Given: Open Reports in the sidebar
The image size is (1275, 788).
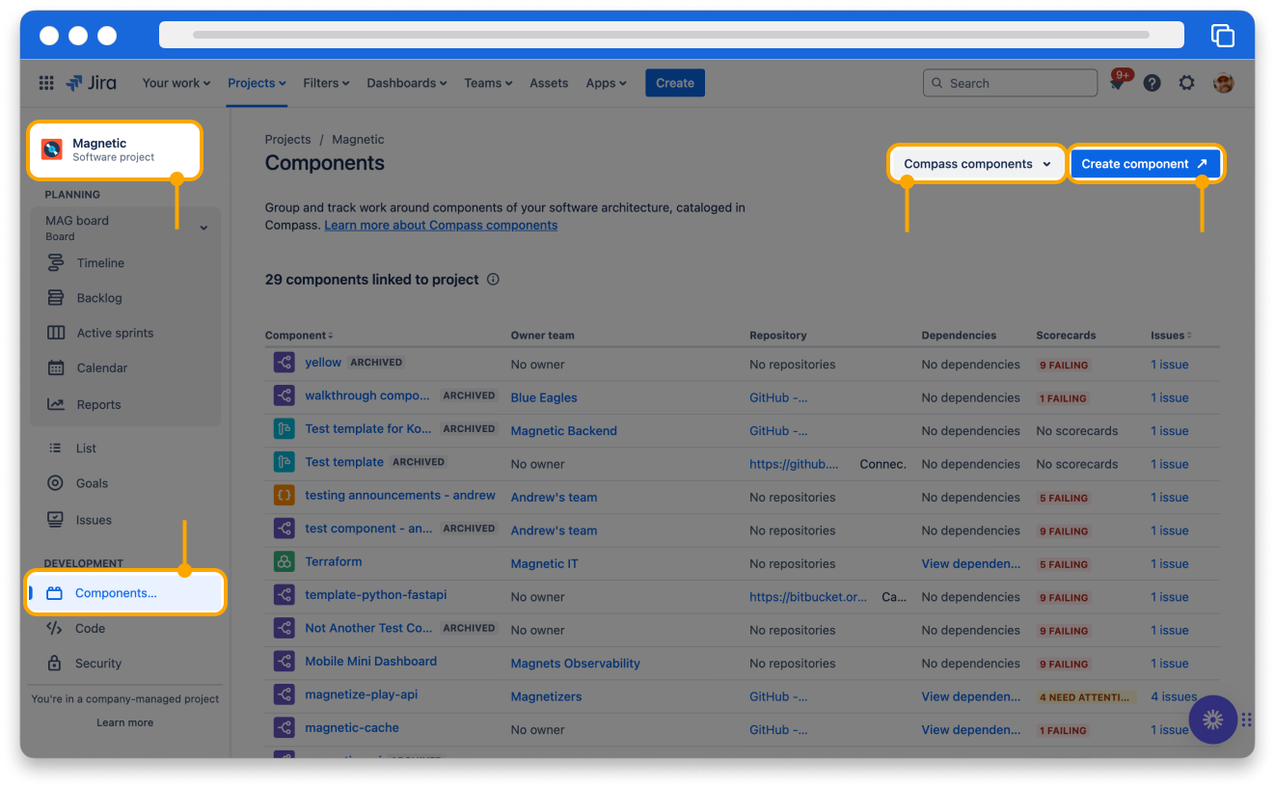Looking at the screenshot, I should point(98,404).
